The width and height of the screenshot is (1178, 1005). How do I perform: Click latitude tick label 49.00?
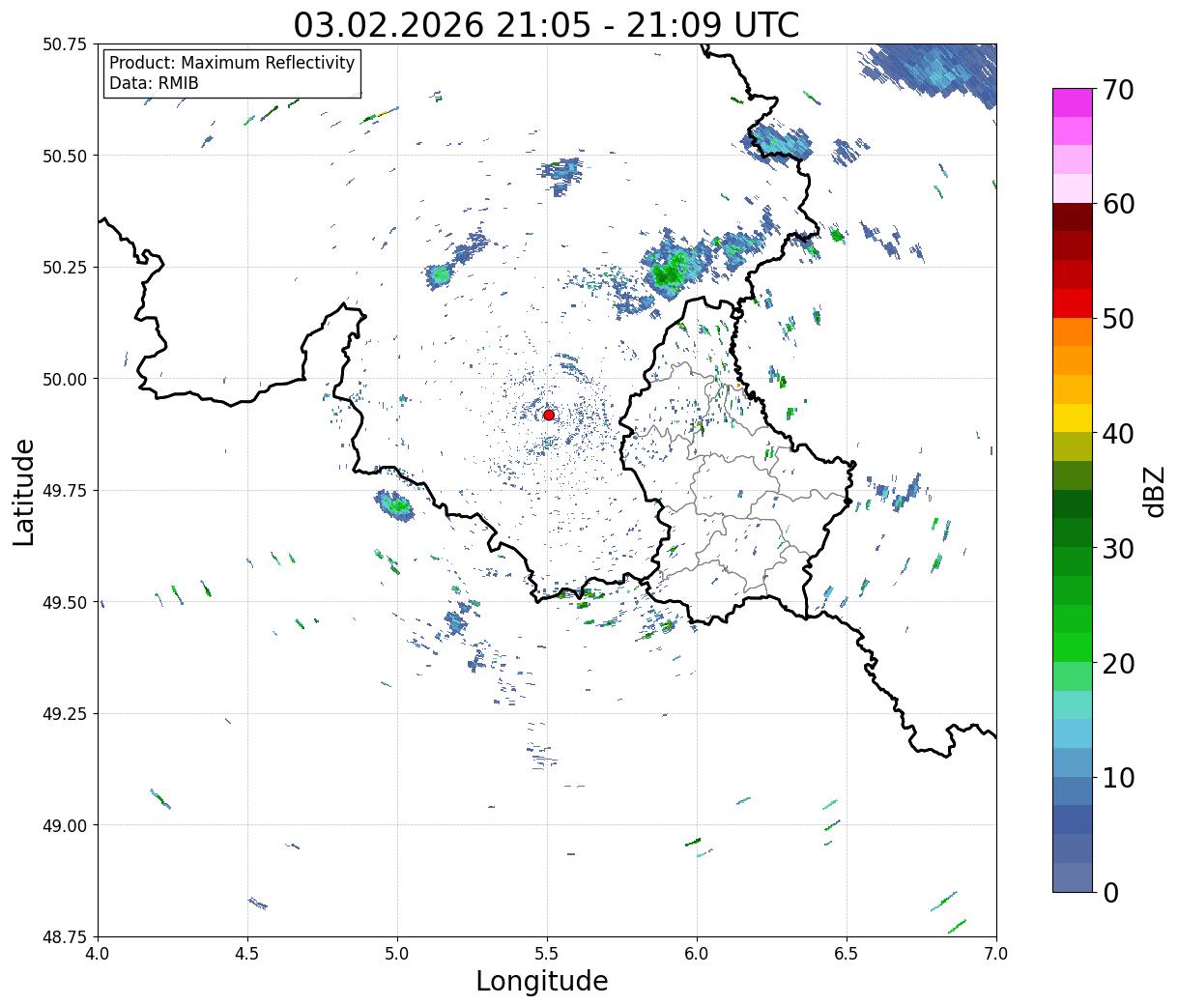(x=65, y=825)
